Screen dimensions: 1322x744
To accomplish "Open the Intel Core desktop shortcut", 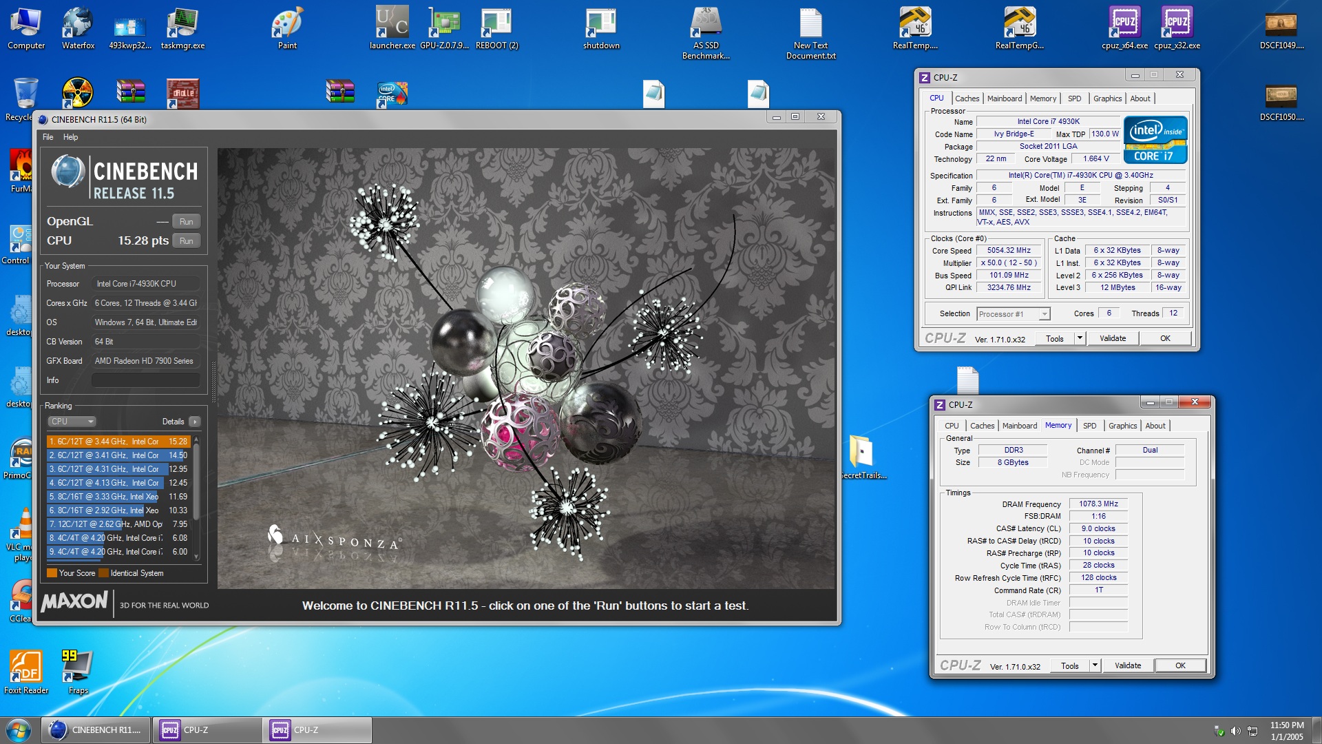I will 392,94.
